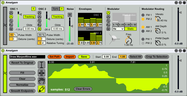
Task: Click Noise level slider
Action: 70,29
